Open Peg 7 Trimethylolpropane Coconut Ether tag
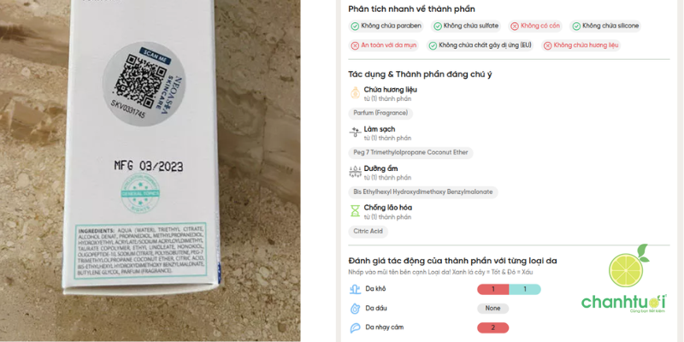This screenshot has height=342, width=684. [x=410, y=153]
